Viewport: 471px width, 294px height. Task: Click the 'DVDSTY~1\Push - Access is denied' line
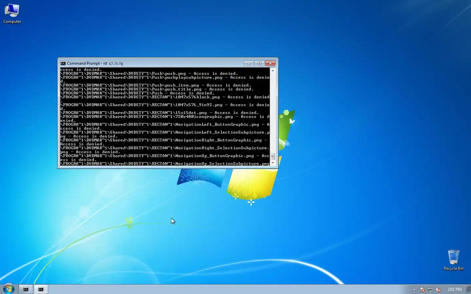(x=137, y=93)
